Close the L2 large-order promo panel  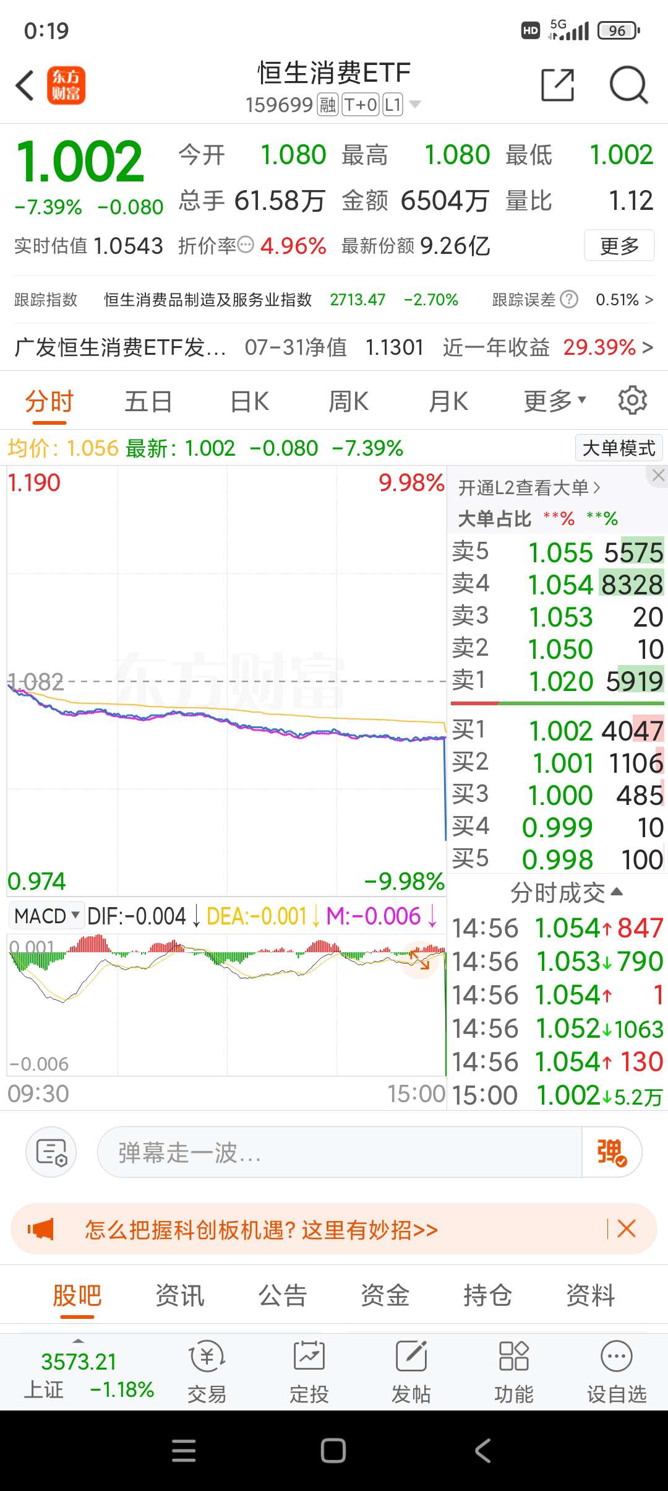(x=657, y=476)
